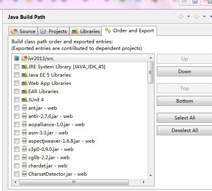The width and height of the screenshot is (212, 191).
Task: Switch to the Libraries tab
Action: 86,31
